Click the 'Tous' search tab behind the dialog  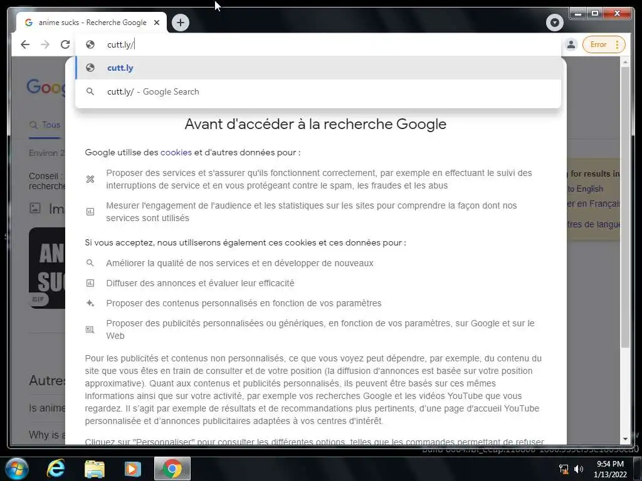pyautogui.click(x=45, y=125)
